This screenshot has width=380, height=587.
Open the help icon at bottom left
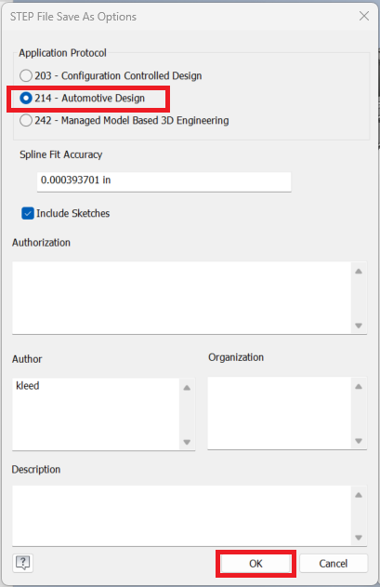point(23,563)
